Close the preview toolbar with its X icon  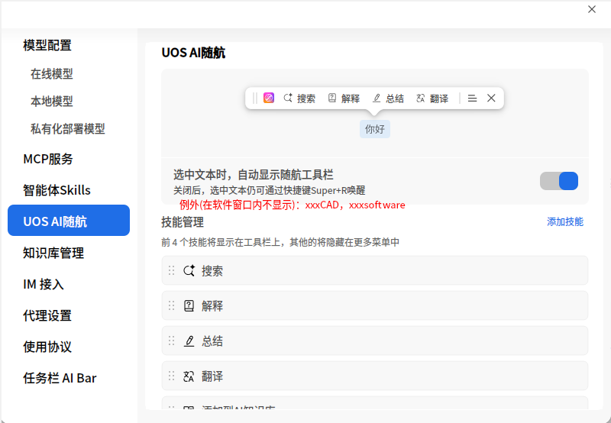click(x=491, y=98)
